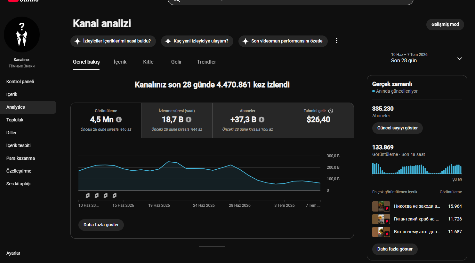The image size is (475, 263).
Task: Select the İzlenme süresi (saat) metric card
Action: (177, 120)
